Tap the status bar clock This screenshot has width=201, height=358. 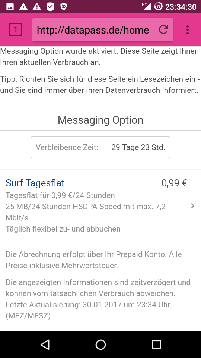[181, 7]
